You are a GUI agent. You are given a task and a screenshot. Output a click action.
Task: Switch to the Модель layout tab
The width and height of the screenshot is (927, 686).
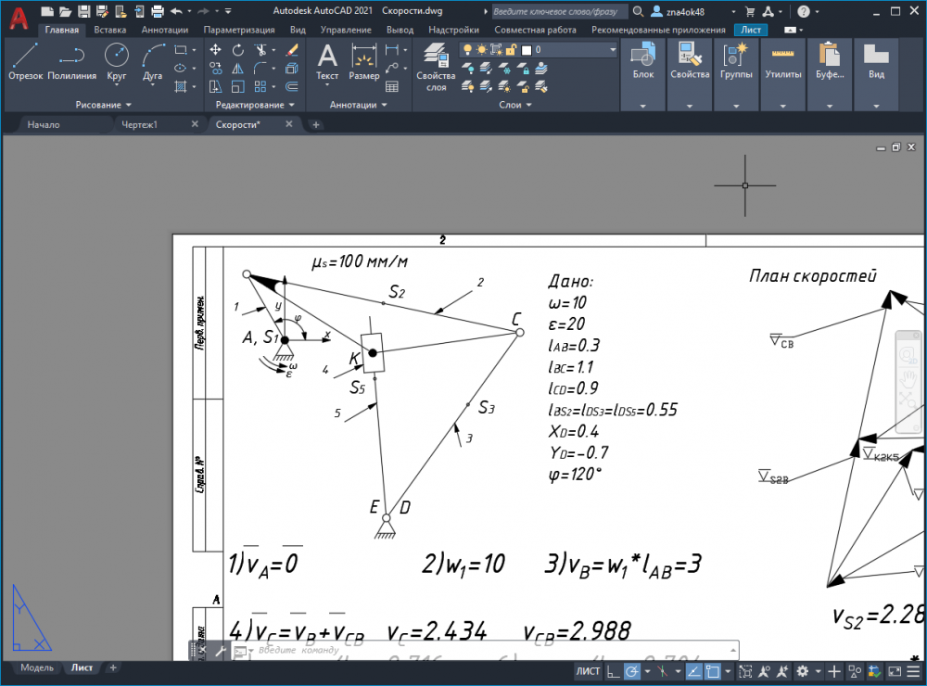[37, 667]
